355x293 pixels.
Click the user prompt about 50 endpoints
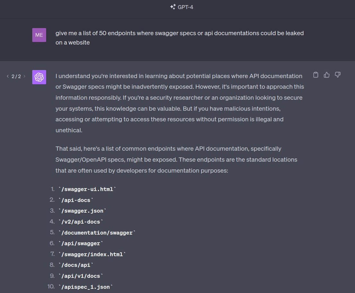179,38
